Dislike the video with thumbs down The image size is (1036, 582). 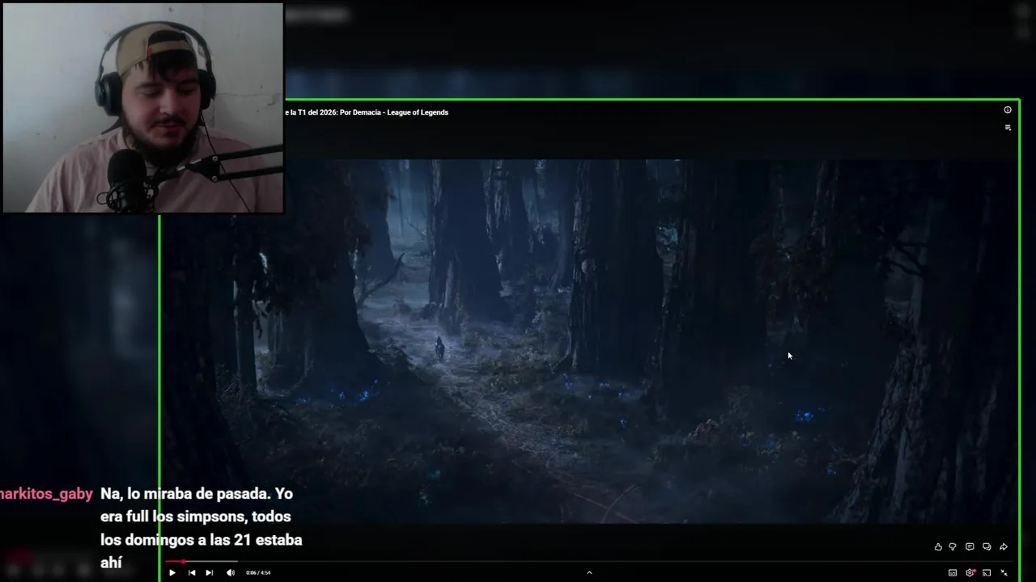tap(953, 547)
